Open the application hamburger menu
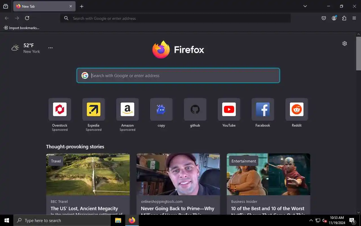 (354, 18)
